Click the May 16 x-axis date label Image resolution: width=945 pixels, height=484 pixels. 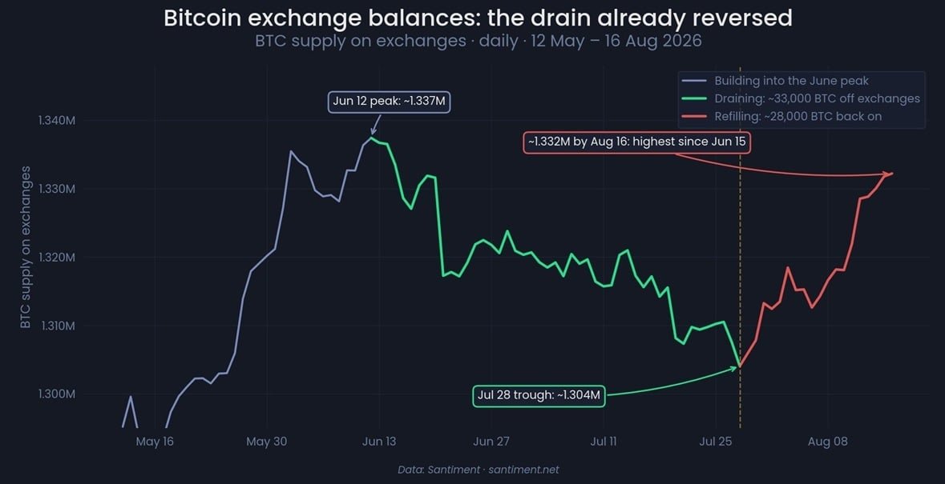tap(155, 442)
